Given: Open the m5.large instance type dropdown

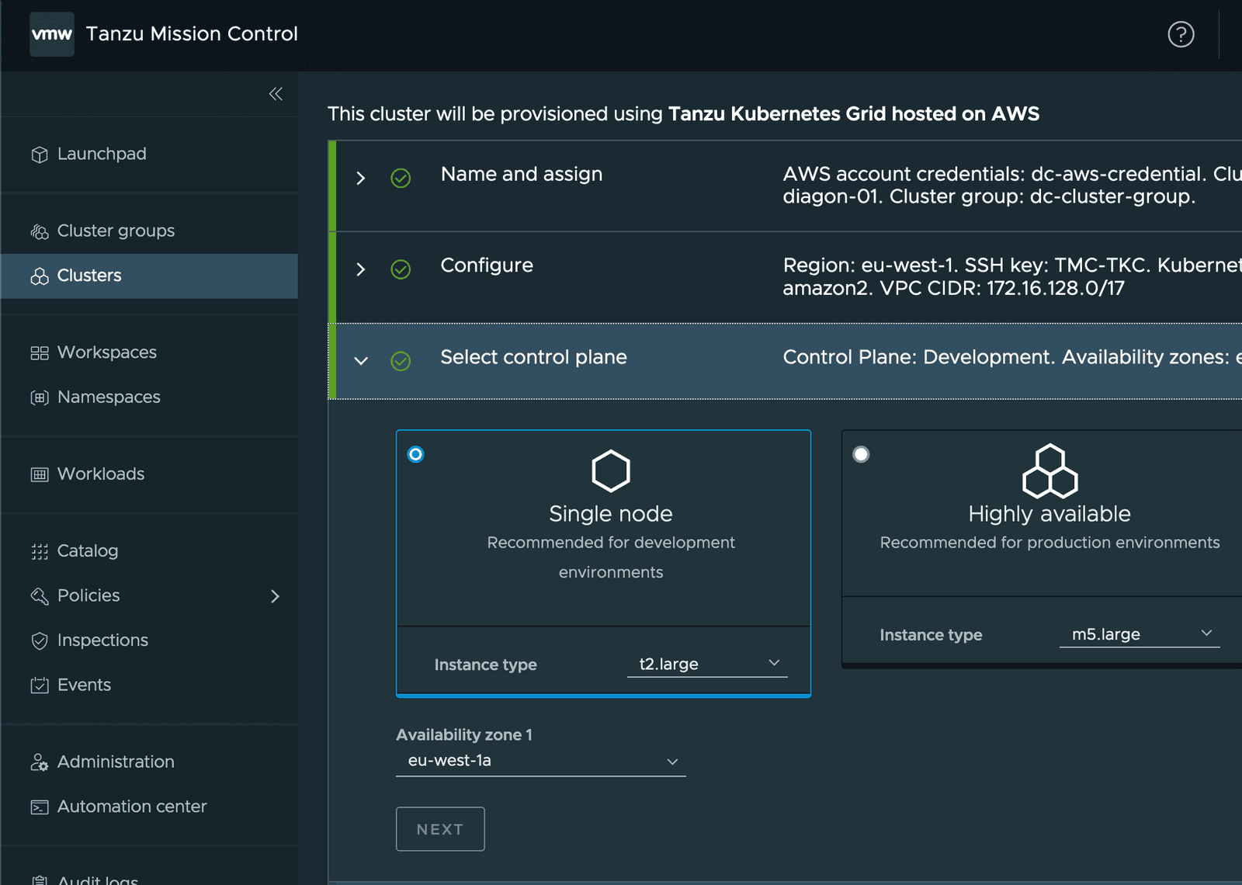Looking at the screenshot, I should click(1139, 634).
